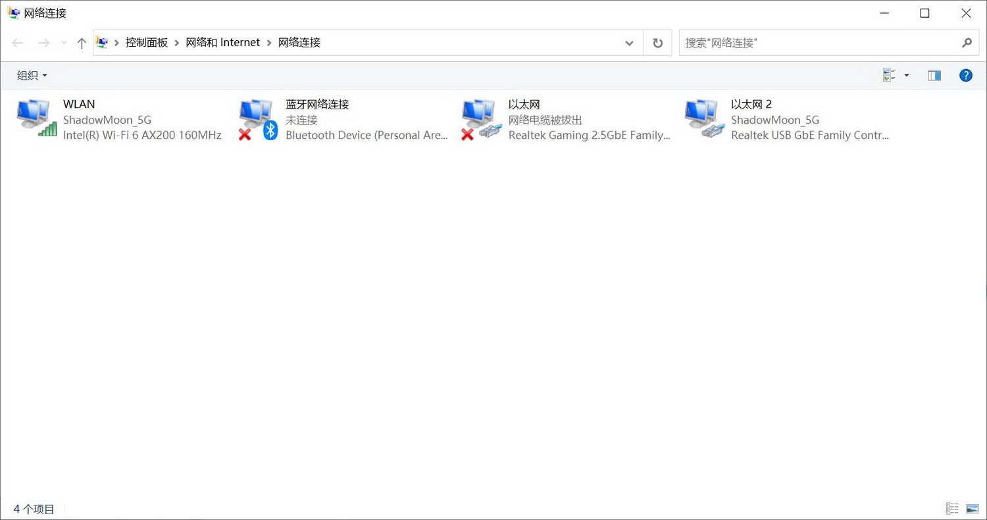Select the 以太网 2 adapter icon

[x=704, y=118]
